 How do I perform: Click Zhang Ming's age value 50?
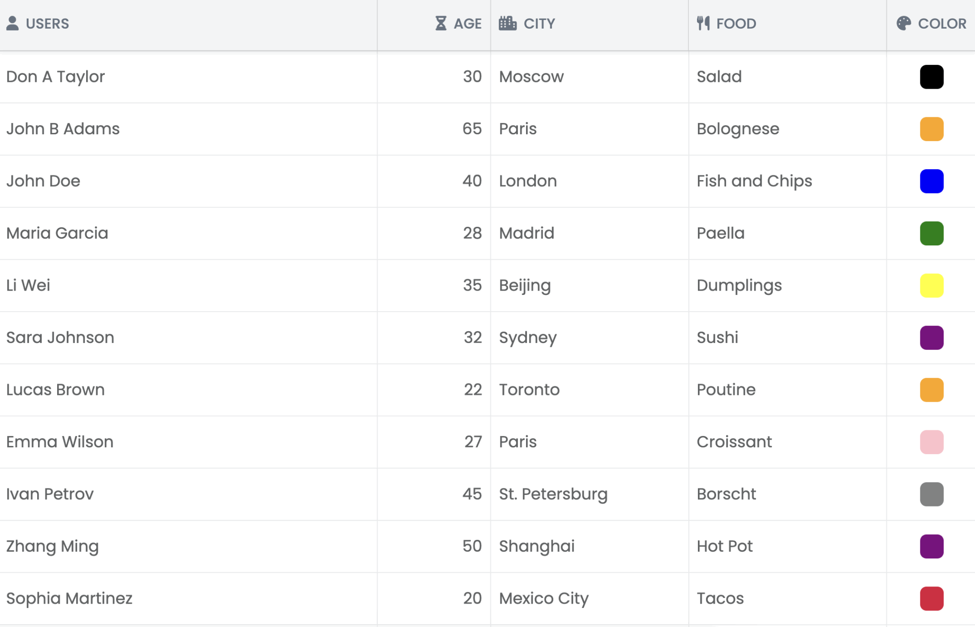[471, 546]
